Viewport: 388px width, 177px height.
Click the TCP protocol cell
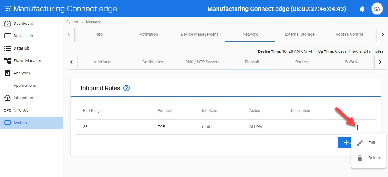point(161,127)
